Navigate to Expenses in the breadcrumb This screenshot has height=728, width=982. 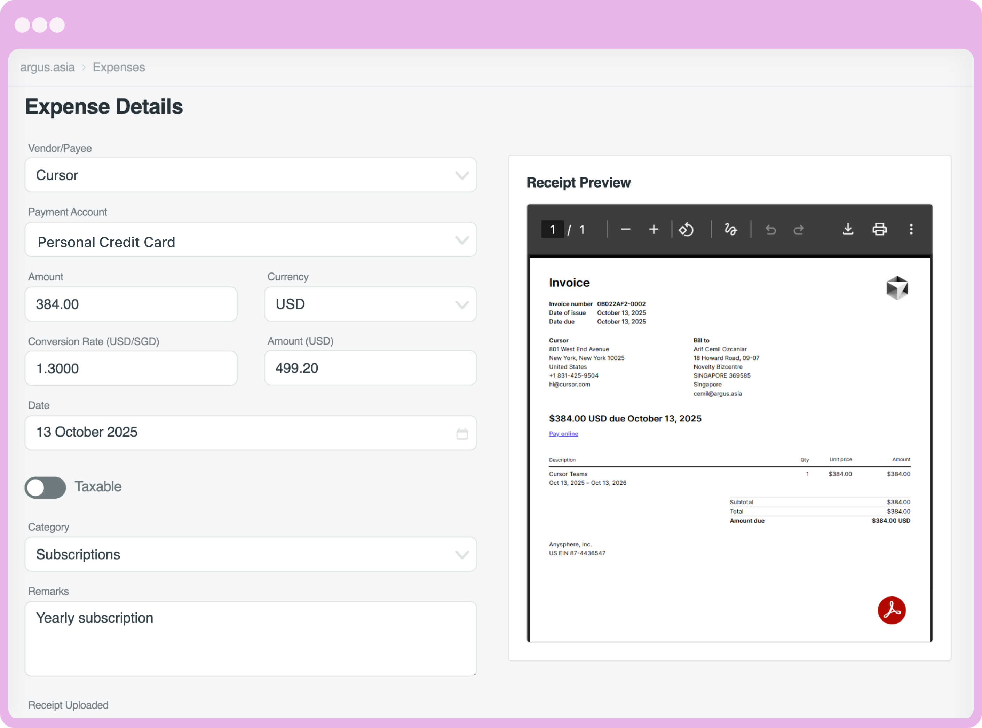(x=119, y=67)
